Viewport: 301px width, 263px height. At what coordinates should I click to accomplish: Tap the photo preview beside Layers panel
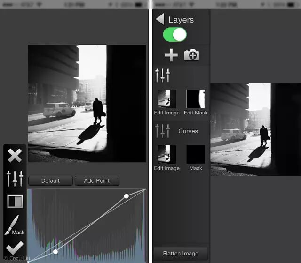pos(255,129)
